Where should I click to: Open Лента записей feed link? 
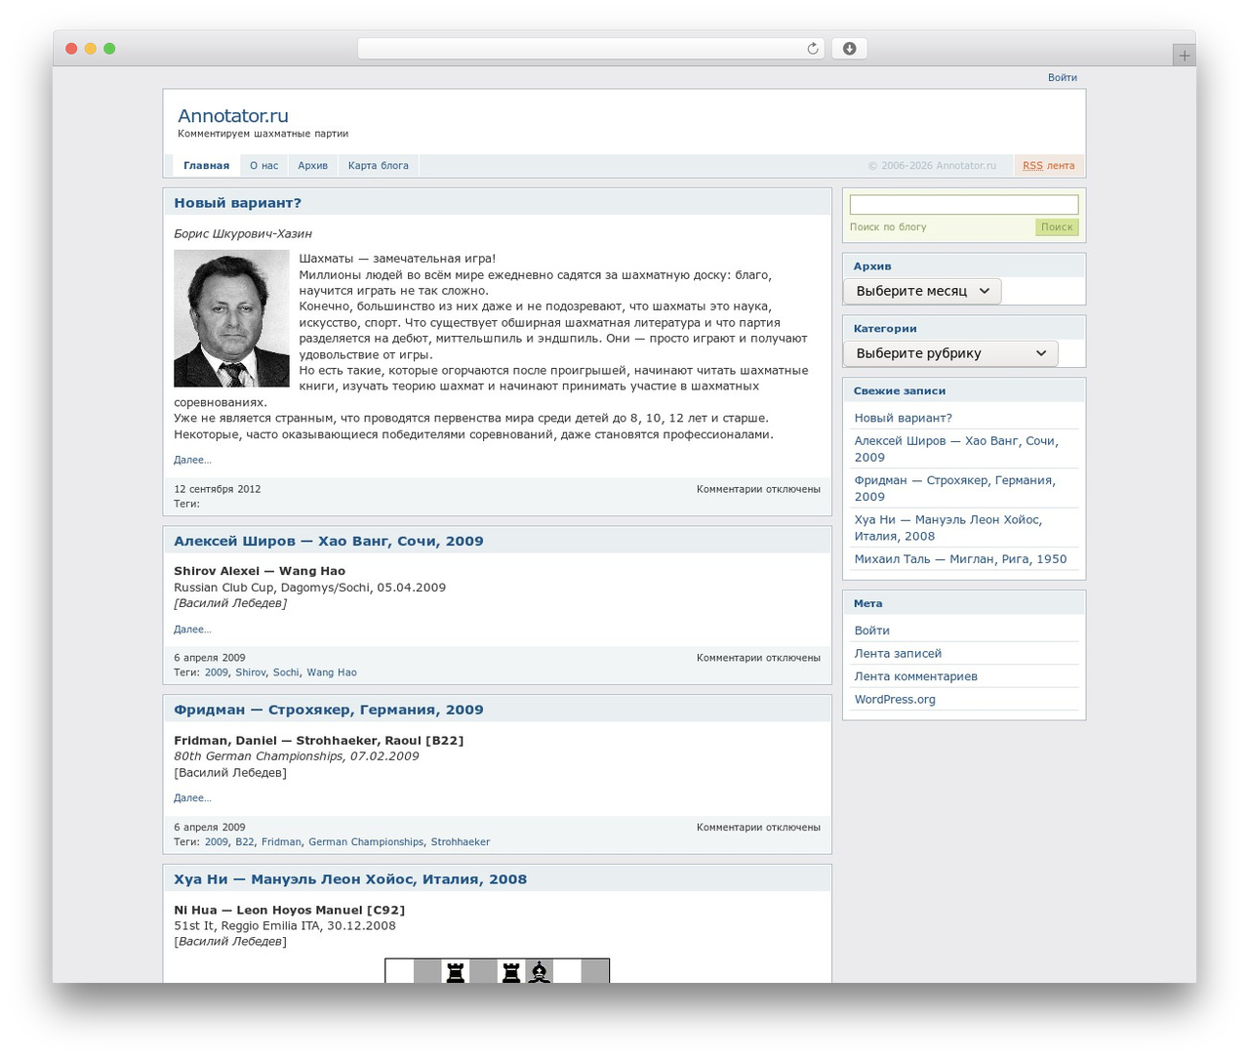[x=898, y=654]
